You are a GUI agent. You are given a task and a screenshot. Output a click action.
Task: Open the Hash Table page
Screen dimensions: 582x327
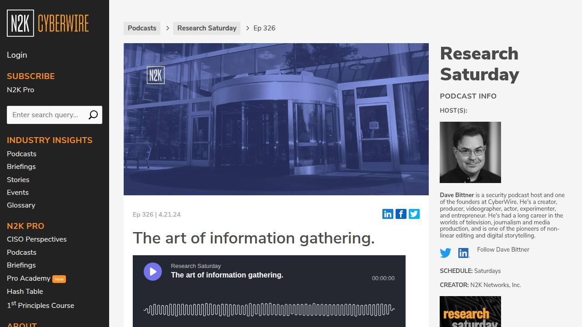coord(25,292)
